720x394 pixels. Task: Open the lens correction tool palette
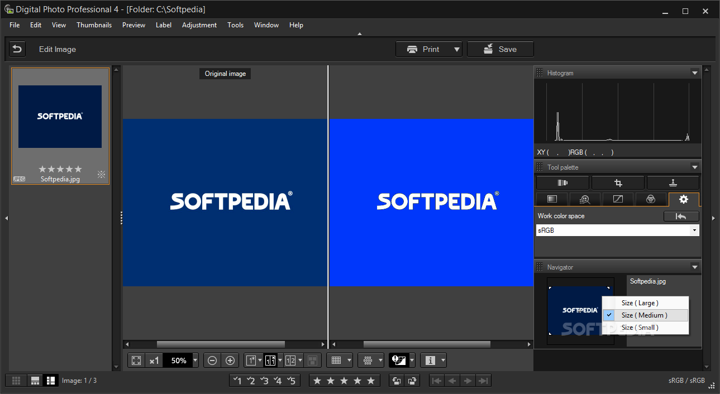pos(562,182)
